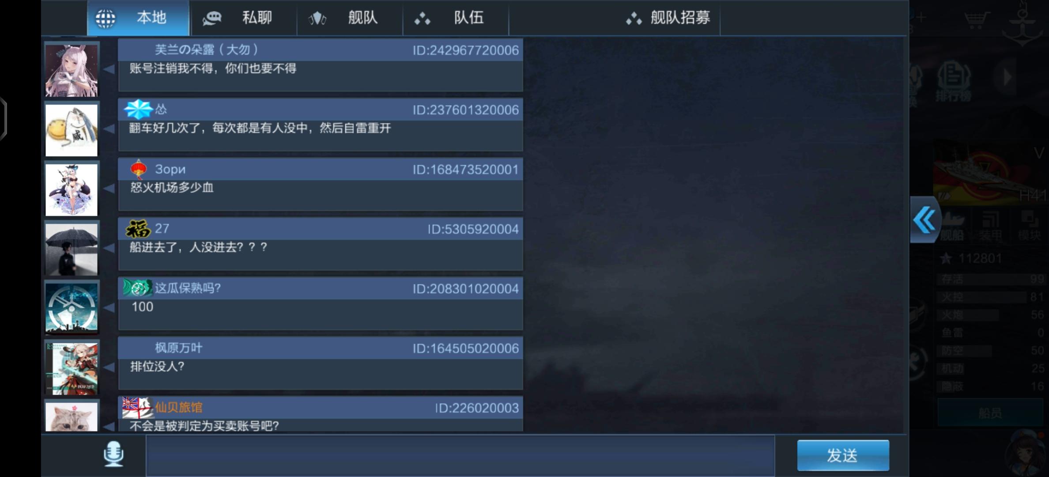Viewport: 1049px width, 477px height.
Task: Open the yellow smiley avatar of 怂
Action: coord(72,130)
